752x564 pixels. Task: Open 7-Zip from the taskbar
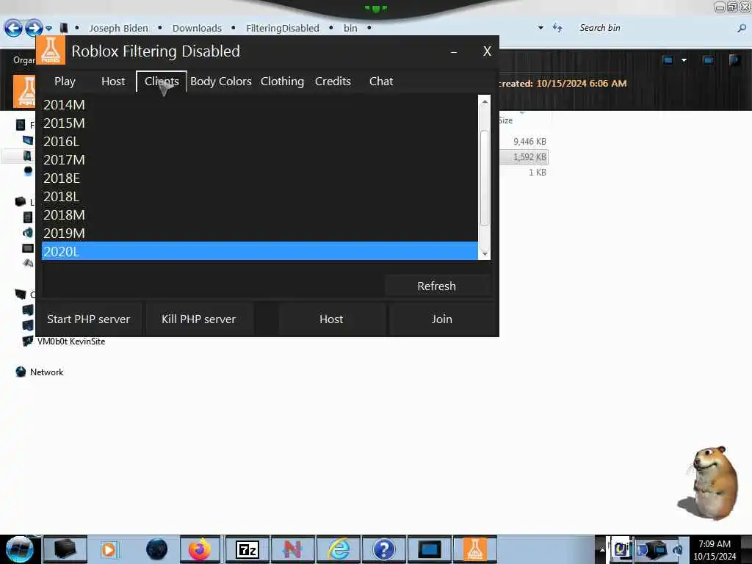point(247,549)
